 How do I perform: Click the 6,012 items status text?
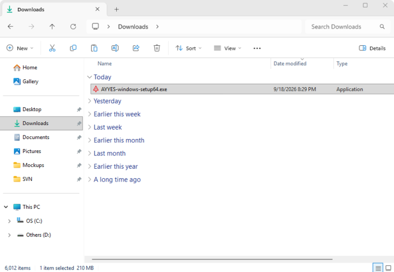click(17, 268)
